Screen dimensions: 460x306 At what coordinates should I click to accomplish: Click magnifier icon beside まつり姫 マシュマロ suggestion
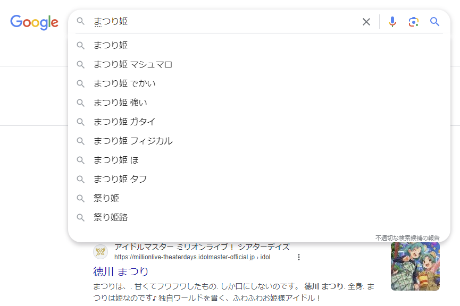point(81,64)
